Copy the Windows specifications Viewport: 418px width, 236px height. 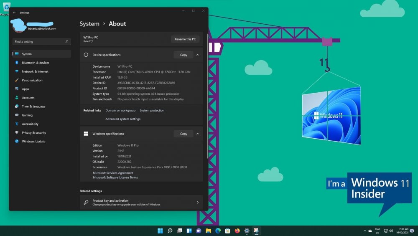(184, 134)
